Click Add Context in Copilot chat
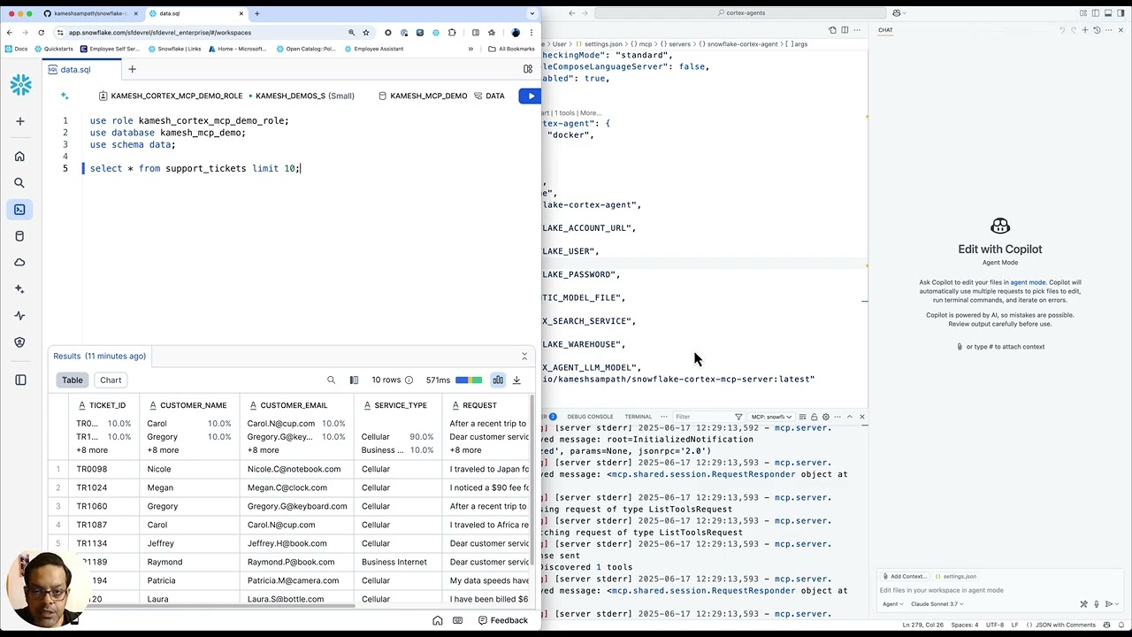The height and width of the screenshot is (637, 1132). 905,577
